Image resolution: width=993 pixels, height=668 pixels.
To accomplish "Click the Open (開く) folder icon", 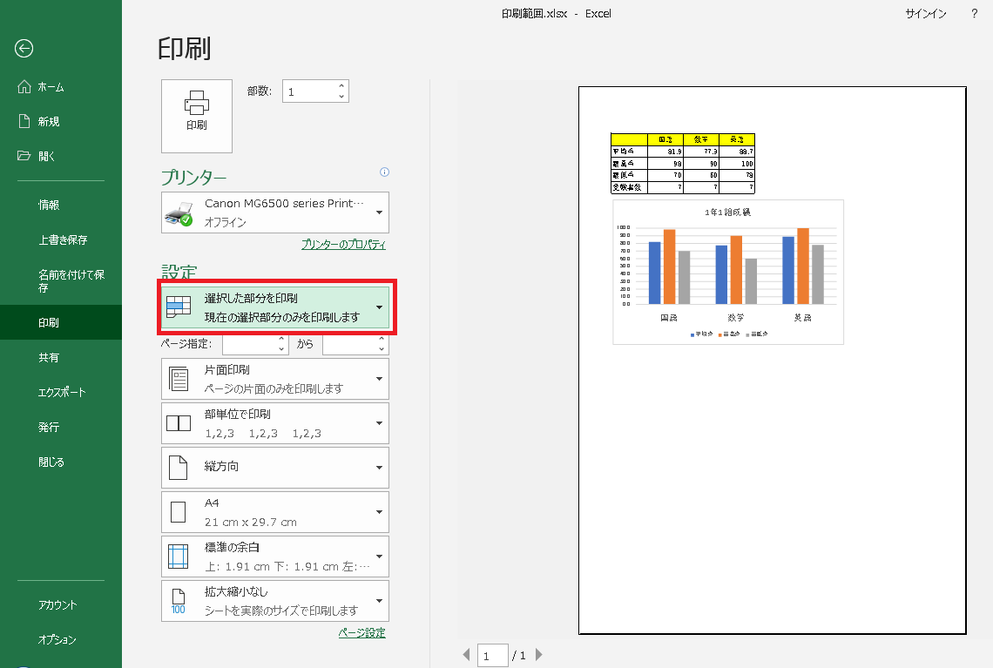I will (24, 156).
